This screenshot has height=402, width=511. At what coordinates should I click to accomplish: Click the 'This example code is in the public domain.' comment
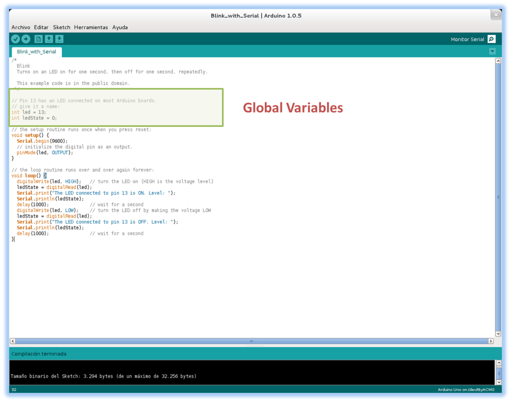[73, 84]
